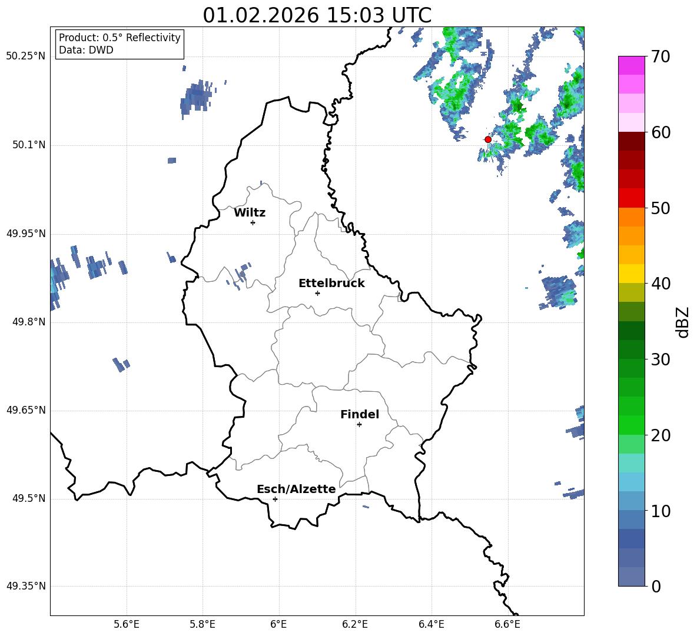Screen dimensions: 697x636
Task: Click the 40 tick on colorbar
Action: (x=661, y=284)
